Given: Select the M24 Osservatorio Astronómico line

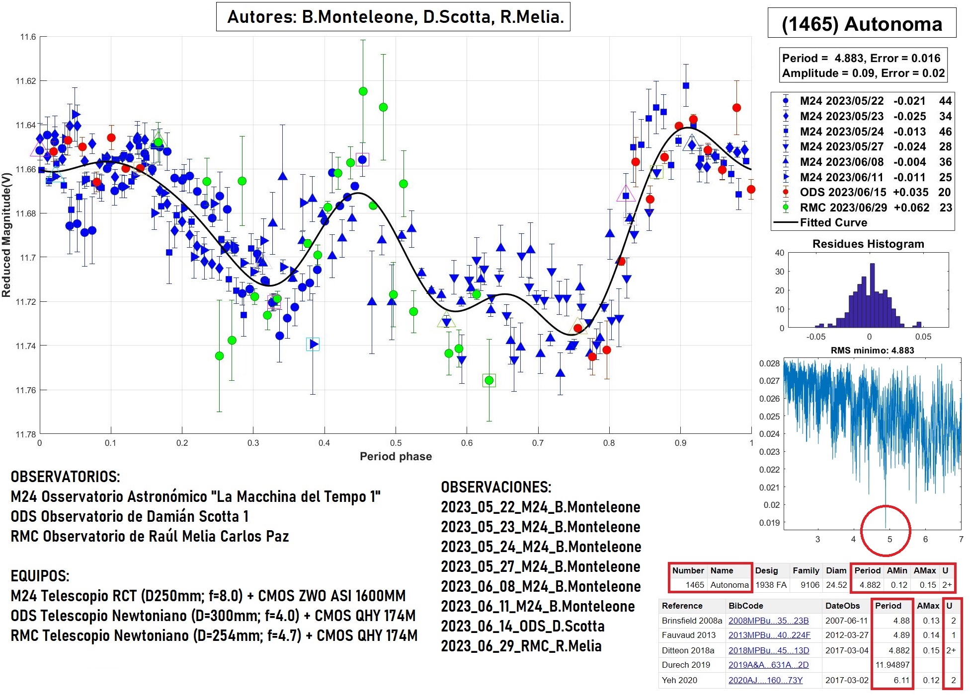Looking at the screenshot, I should pos(195,496).
